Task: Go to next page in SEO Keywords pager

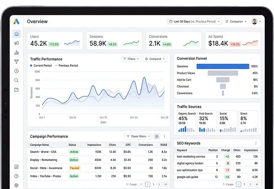Action: (250, 184)
